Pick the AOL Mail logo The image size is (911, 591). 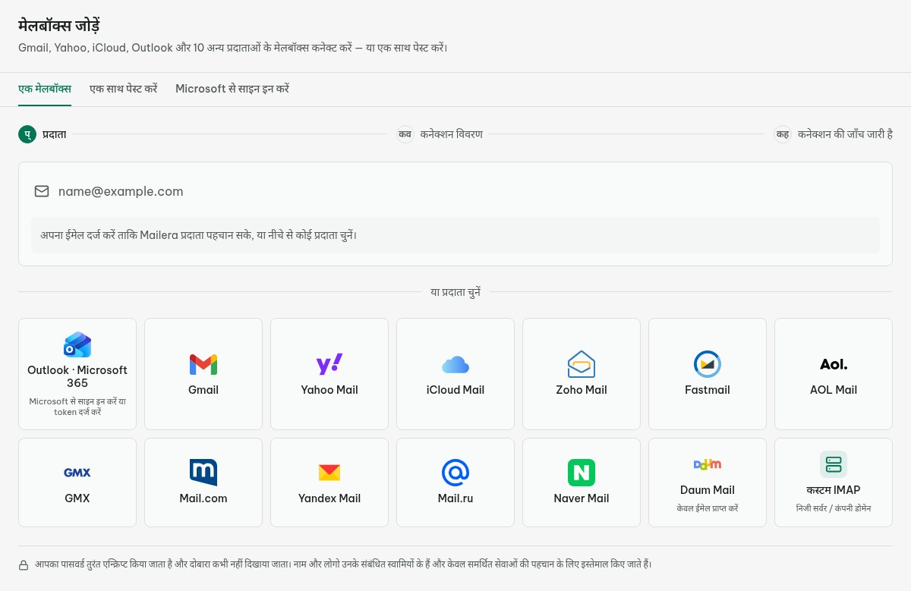click(834, 364)
